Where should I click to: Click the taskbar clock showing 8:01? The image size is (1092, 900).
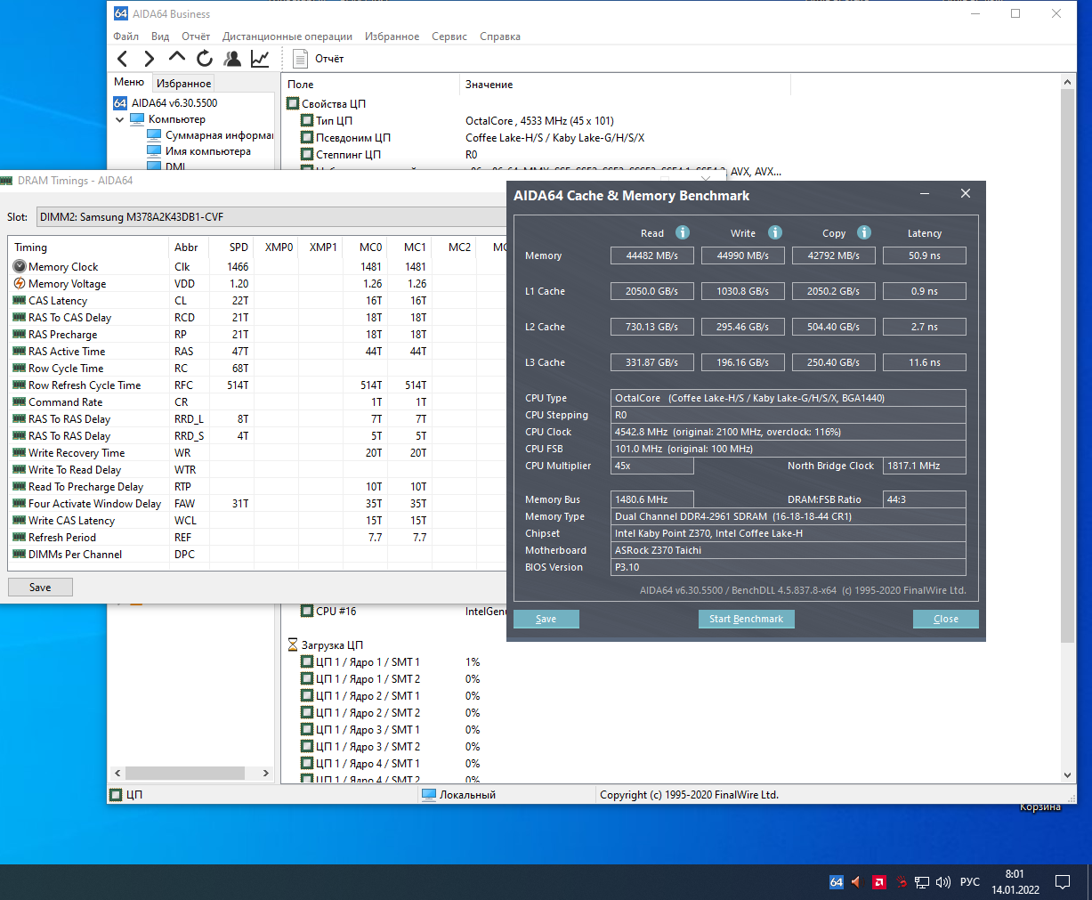[1015, 881]
